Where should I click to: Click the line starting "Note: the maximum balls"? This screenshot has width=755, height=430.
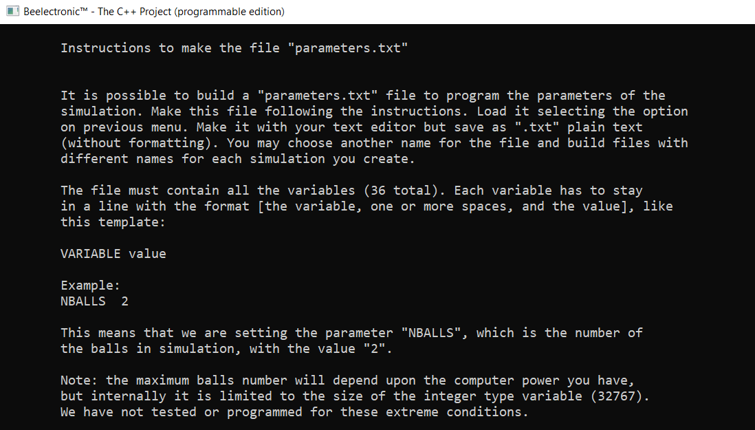click(x=351, y=380)
